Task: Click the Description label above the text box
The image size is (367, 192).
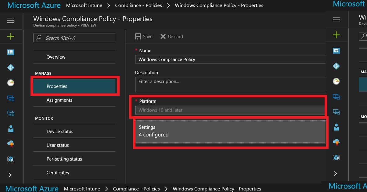Action: click(x=146, y=73)
